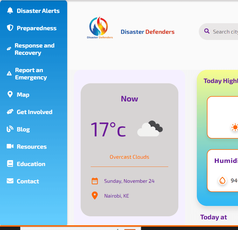238x230 pixels.
Task: Click the Disaster Defenders title text
Action: 148,32
